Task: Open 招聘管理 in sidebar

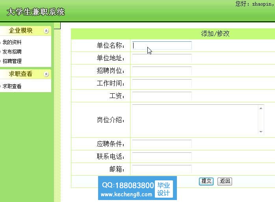Action: [x=12, y=61]
